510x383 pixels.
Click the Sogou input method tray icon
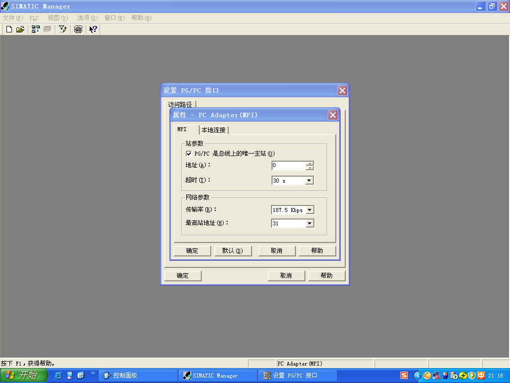[x=404, y=376]
